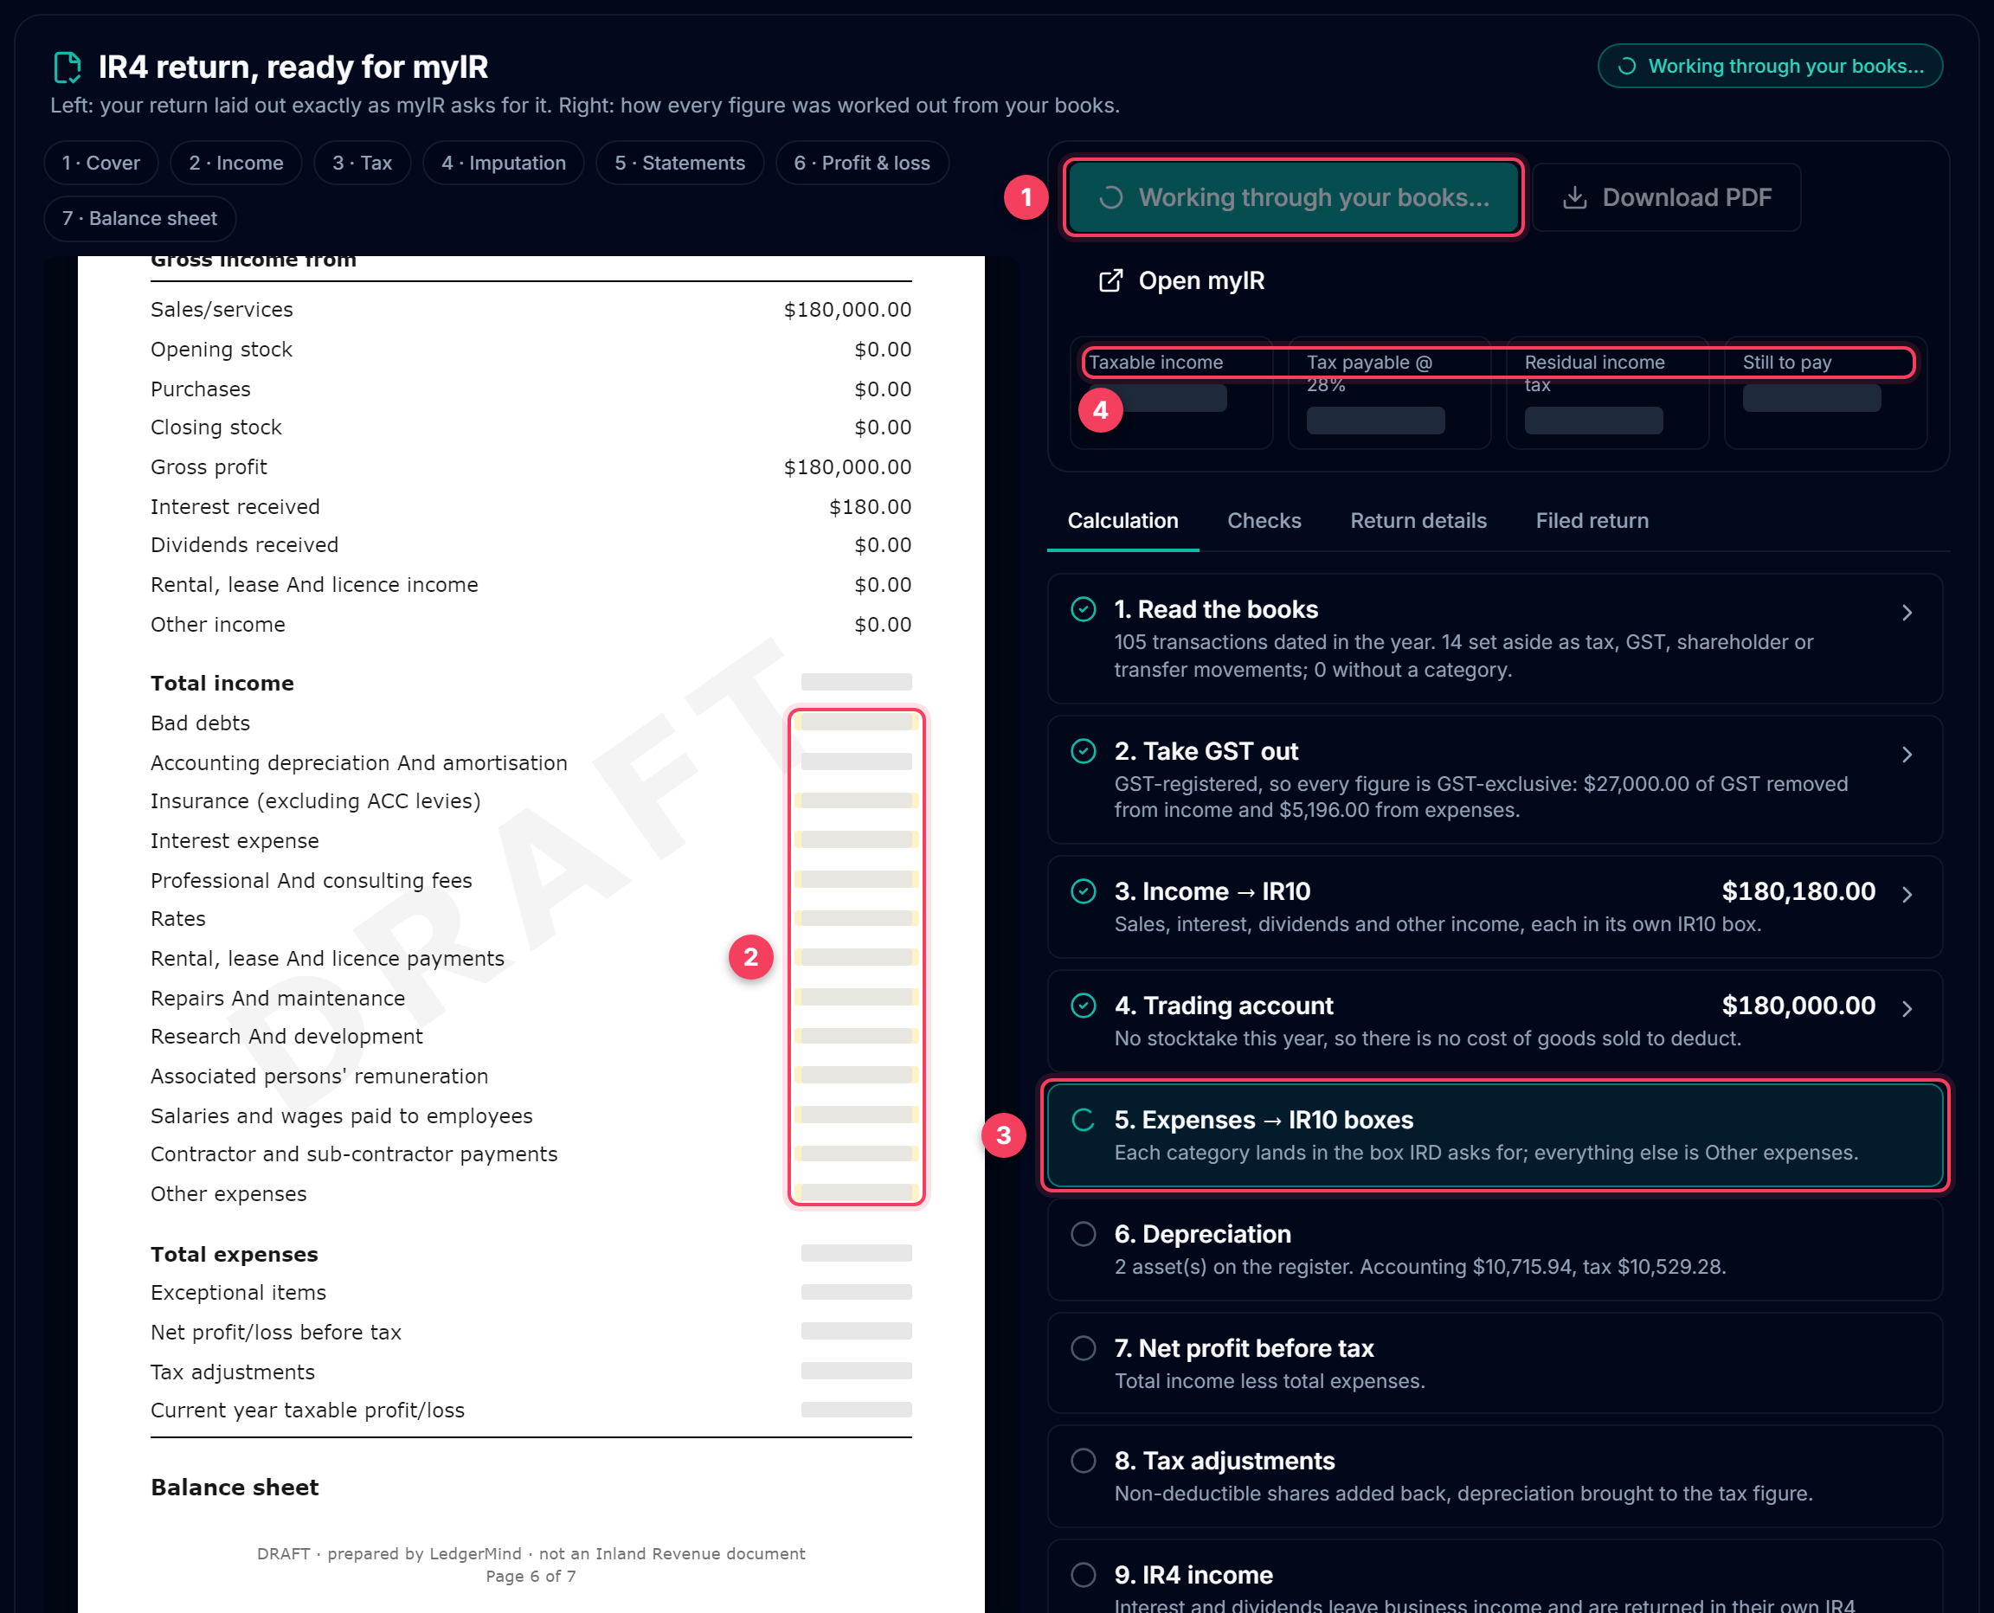Viewport: 1994px width, 1613px height.
Task: Click the download icon beside Download PDF
Action: [1574, 197]
